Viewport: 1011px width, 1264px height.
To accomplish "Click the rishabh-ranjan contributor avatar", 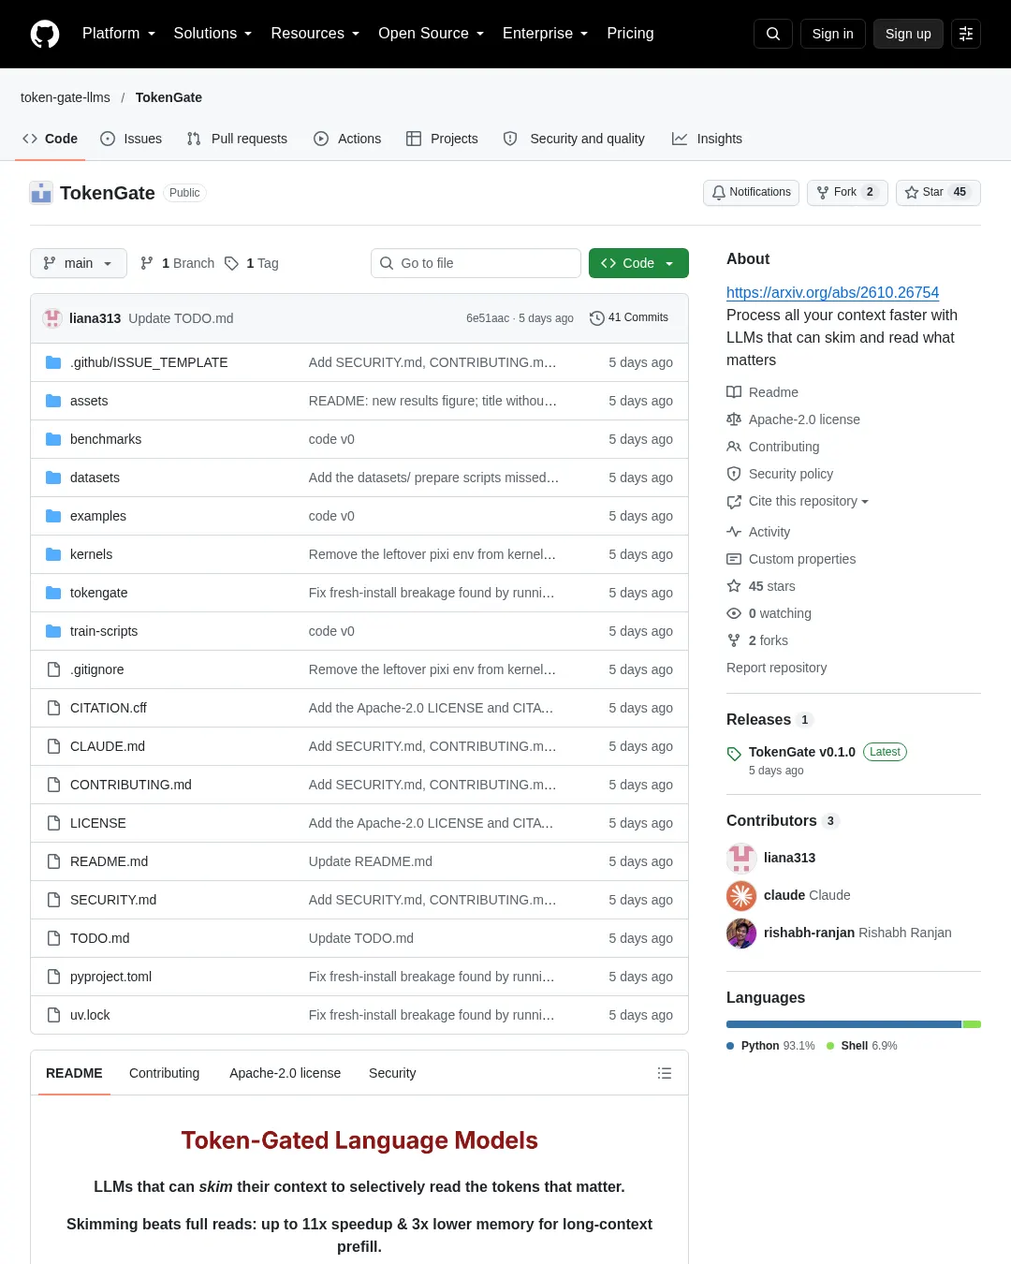I will [x=741, y=933].
